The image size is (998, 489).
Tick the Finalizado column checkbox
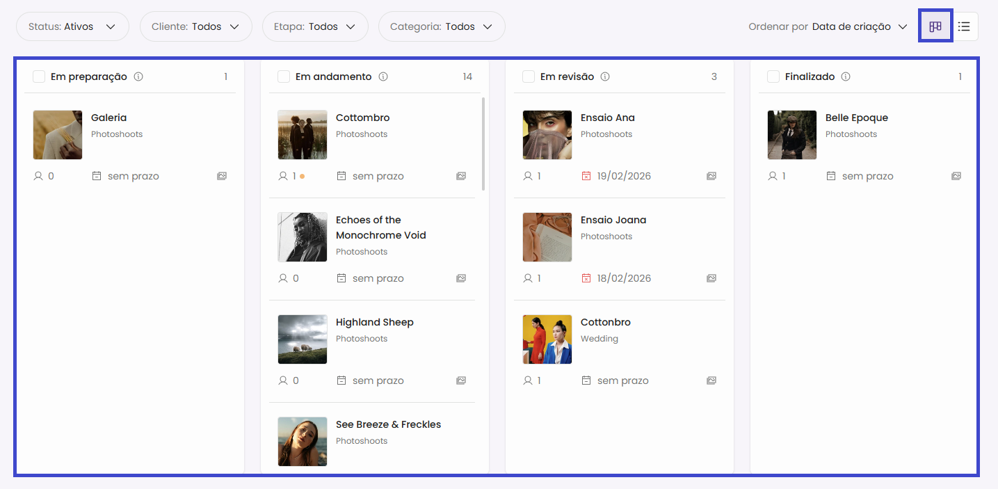pyautogui.click(x=773, y=77)
